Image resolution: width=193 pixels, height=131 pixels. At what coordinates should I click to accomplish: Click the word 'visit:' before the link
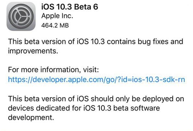click(91, 70)
